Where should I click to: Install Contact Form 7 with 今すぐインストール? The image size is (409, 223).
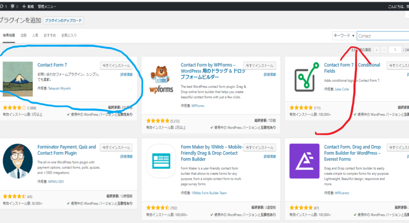116,66
